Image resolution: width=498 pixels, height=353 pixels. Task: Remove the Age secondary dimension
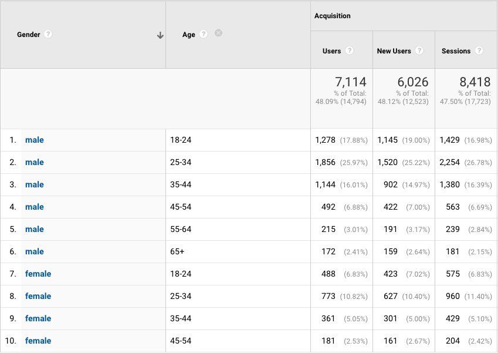(x=218, y=33)
